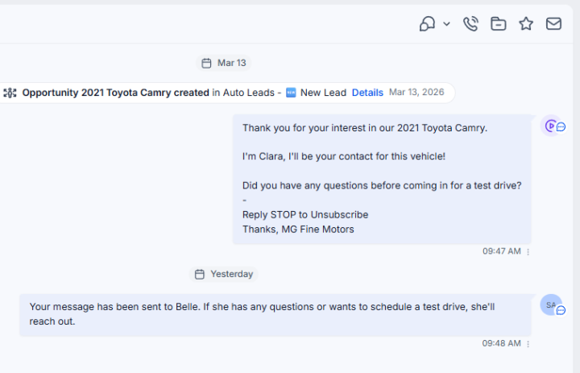Click the purple automation sender avatar

click(x=549, y=126)
